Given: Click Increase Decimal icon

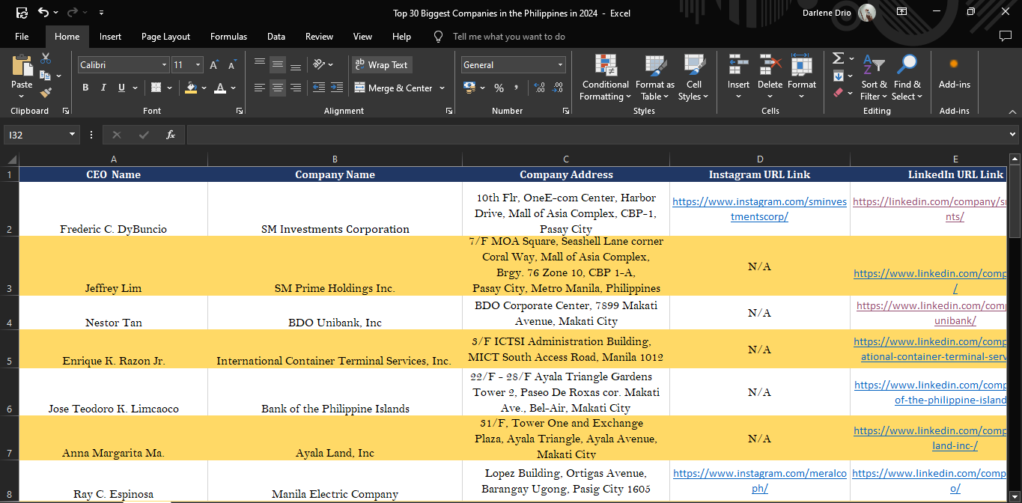Looking at the screenshot, I should 538,88.
